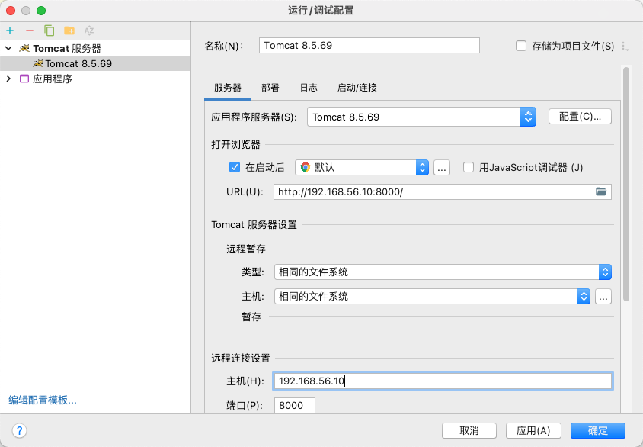This screenshot has width=643, height=447.
Task: Click the 主机(H) input field with 192.168.56.10
Action: coord(443,381)
